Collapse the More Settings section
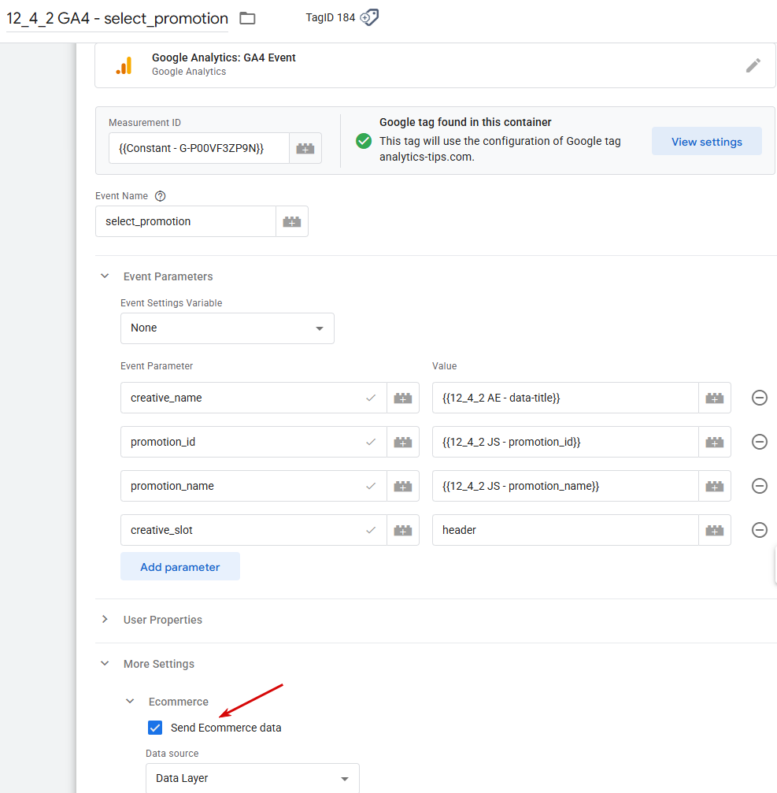 tap(105, 664)
